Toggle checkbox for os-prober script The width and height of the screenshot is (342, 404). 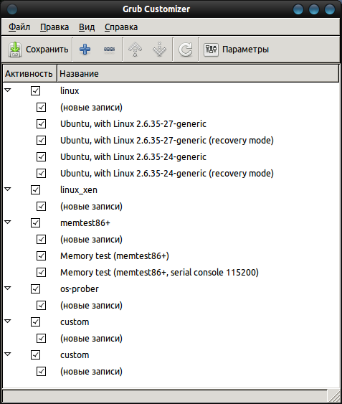coord(35,289)
